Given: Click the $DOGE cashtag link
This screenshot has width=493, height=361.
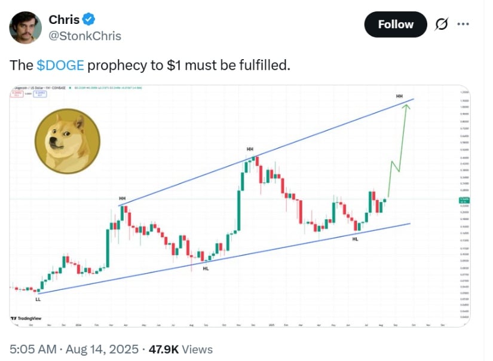Looking at the screenshot, I should click(60, 65).
